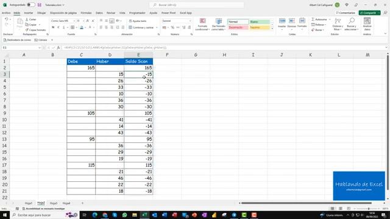Click the borders icon
The height and width of the screenshot is (219, 390).
click(73, 27)
